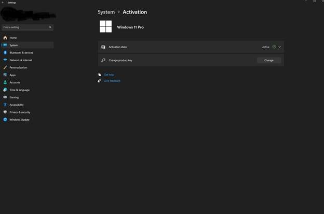This screenshot has height=214, width=324.
Task: Click the Windows Update sync icon
Action: pos(5,119)
